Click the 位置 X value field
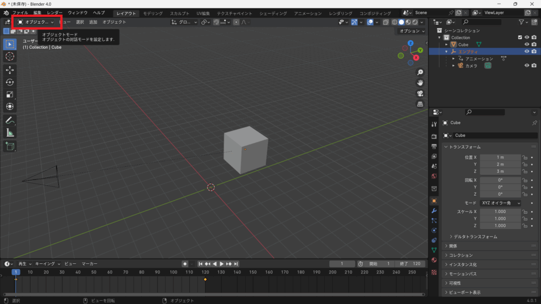The width and height of the screenshot is (541, 304). 500,157
